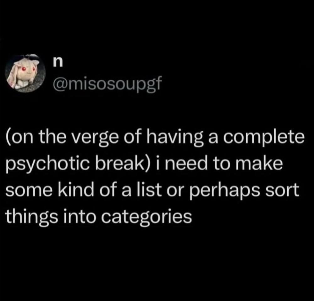The width and height of the screenshot is (314, 301).
Task: Click the word "perhaps" in the tweet
Action: (223, 192)
